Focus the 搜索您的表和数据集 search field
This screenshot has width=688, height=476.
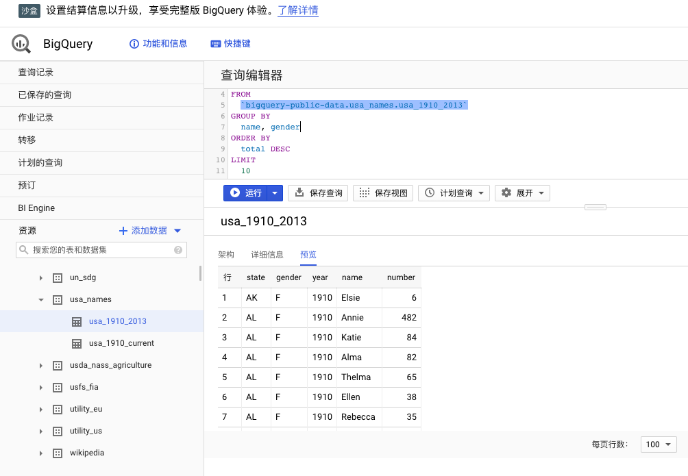tap(101, 250)
